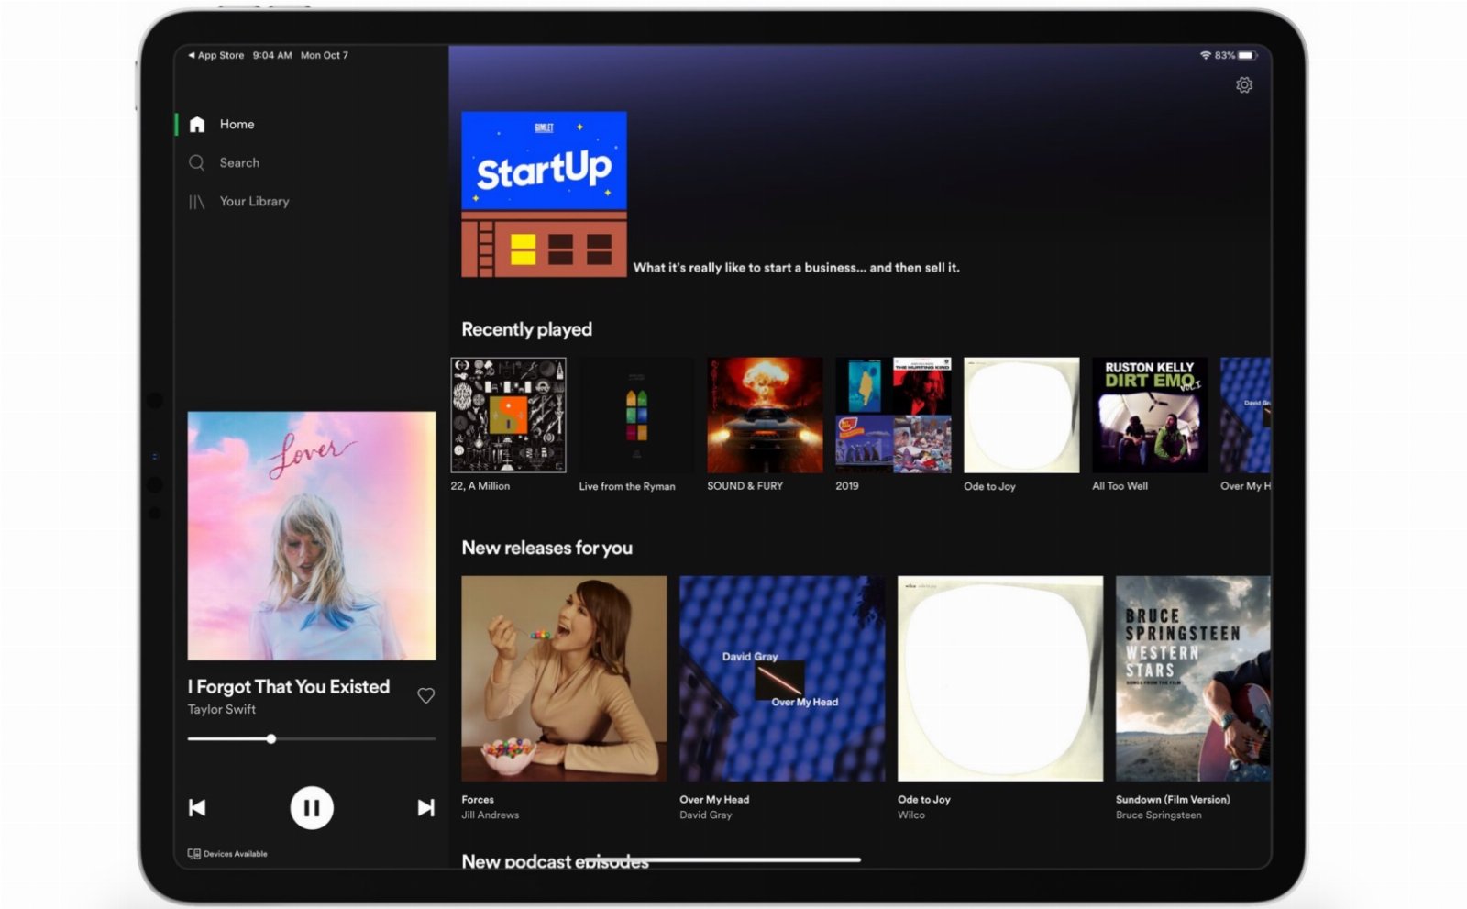Viewport: 1467px width, 909px height.
Task: Click the Your Library icon
Action: [196, 202]
